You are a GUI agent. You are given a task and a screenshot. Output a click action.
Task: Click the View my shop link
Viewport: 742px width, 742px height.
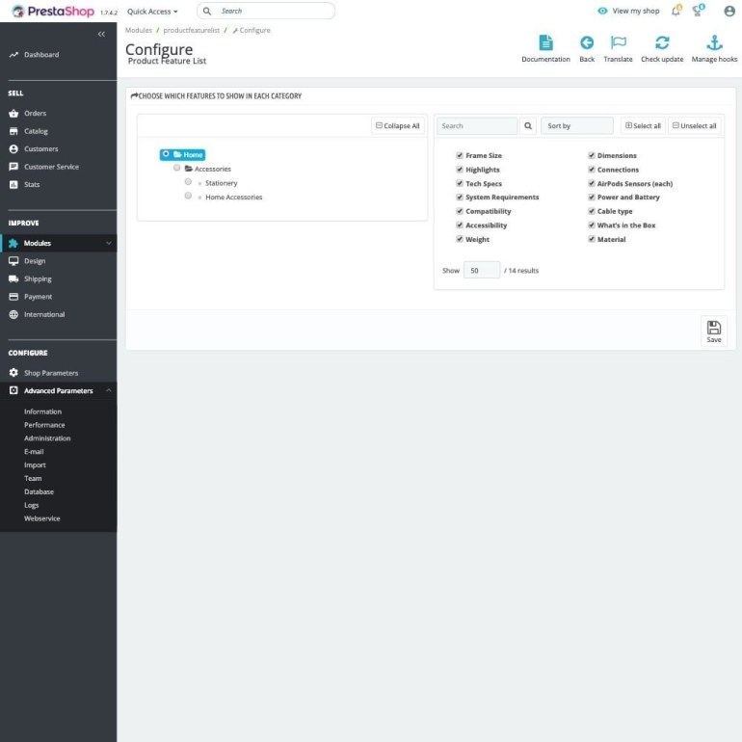636,11
